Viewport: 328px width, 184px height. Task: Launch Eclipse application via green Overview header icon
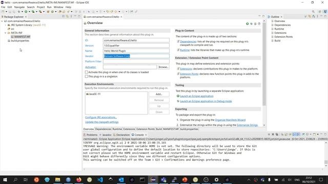(x=247, y=24)
